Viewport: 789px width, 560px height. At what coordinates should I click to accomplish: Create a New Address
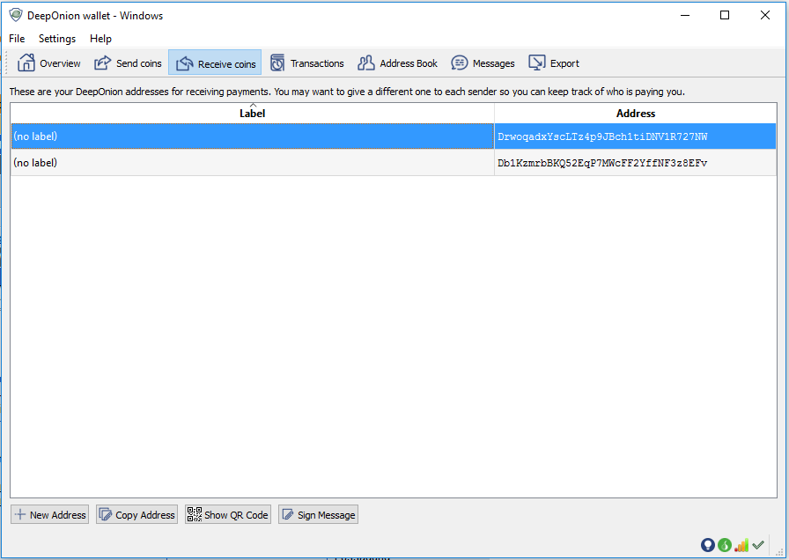(50, 515)
